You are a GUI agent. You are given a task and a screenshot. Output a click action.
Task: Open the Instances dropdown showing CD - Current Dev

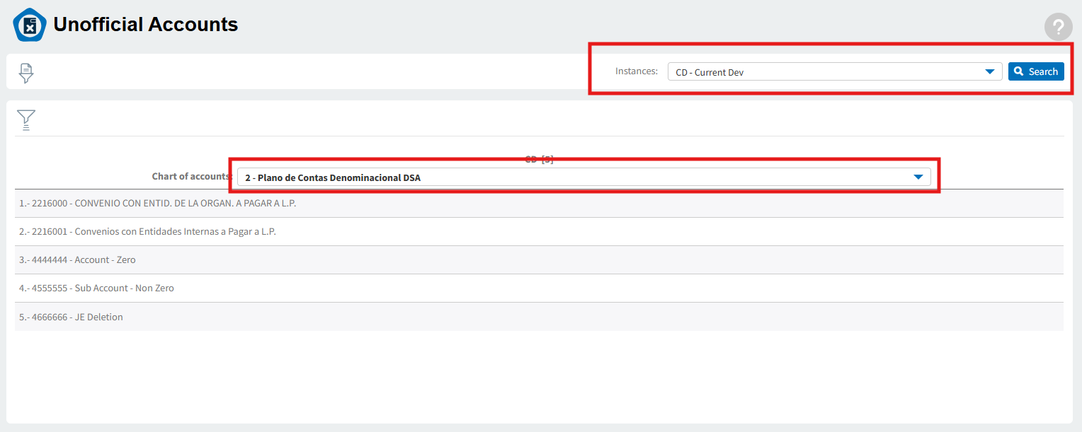(x=835, y=71)
